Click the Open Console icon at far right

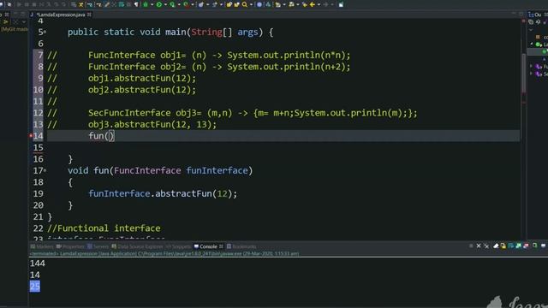pyautogui.click(x=543, y=246)
